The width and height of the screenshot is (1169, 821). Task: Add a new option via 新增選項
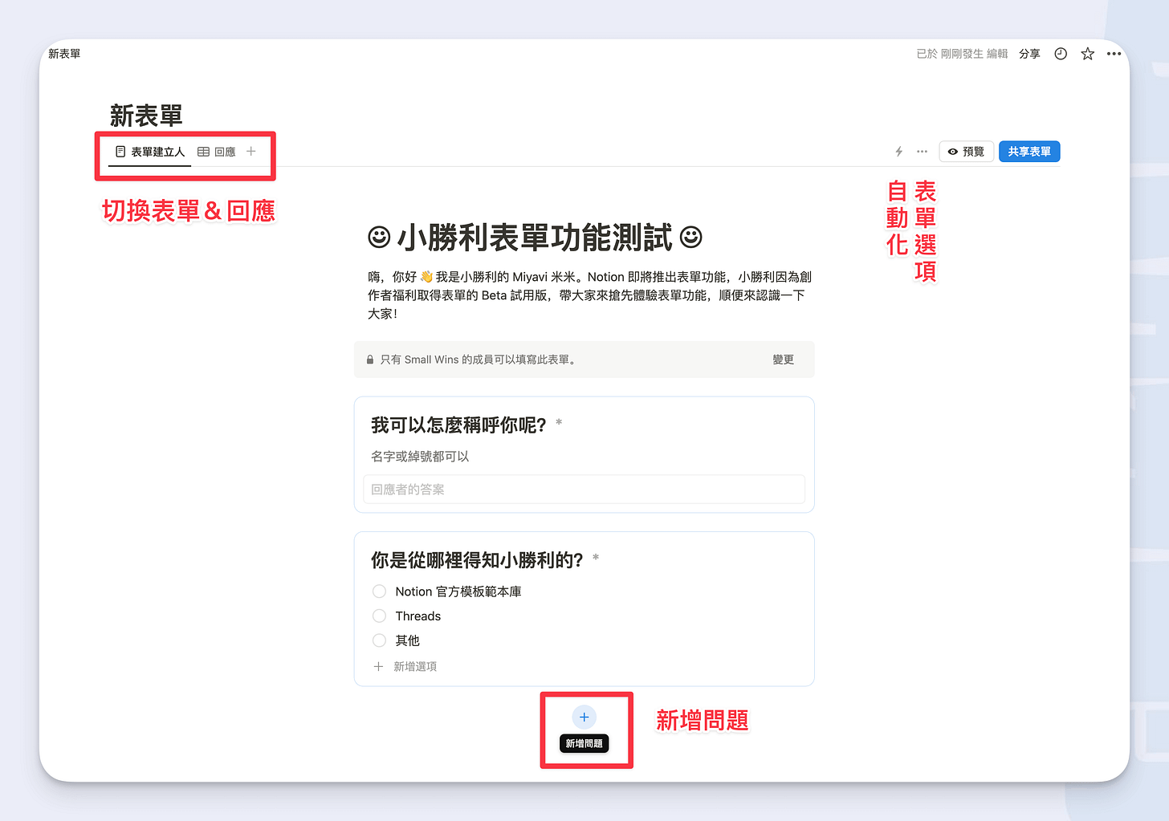click(x=415, y=666)
